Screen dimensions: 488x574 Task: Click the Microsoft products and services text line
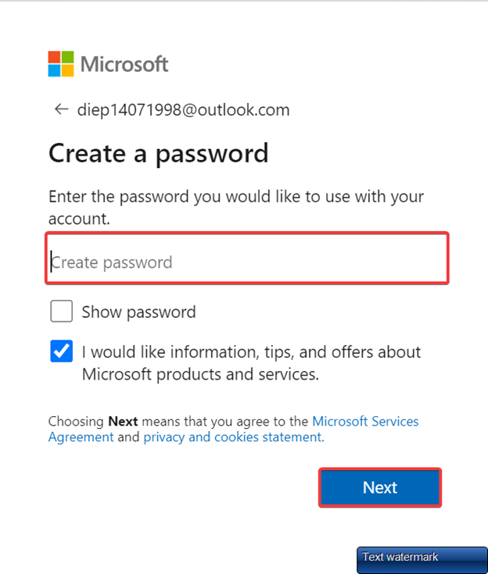(200, 374)
